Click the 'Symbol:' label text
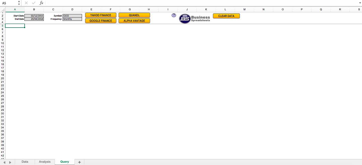 [58, 16]
